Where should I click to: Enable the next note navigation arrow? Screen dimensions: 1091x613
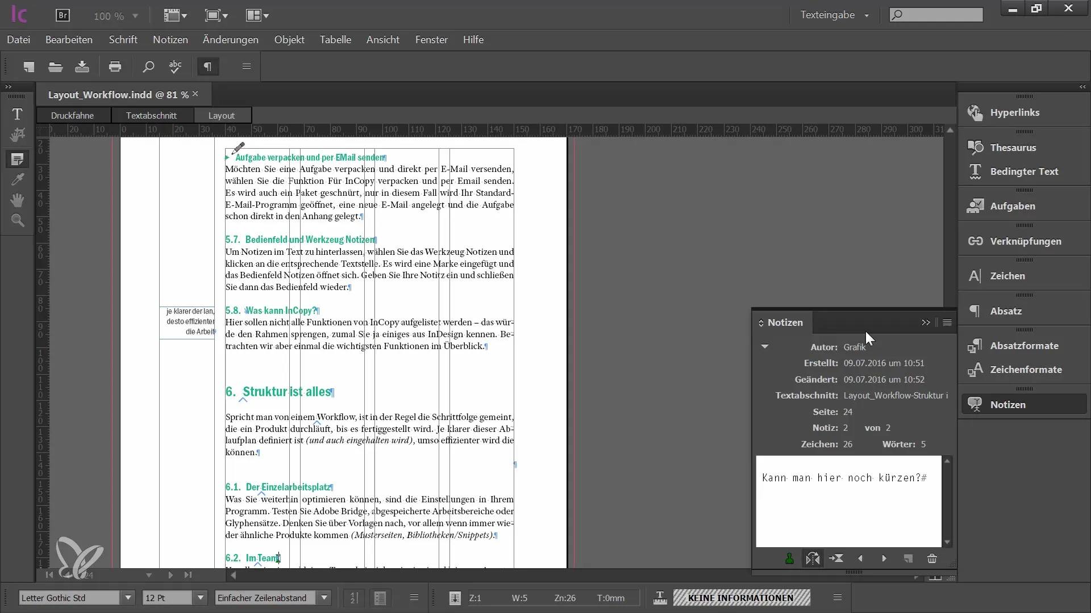pyautogui.click(x=884, y=557)
